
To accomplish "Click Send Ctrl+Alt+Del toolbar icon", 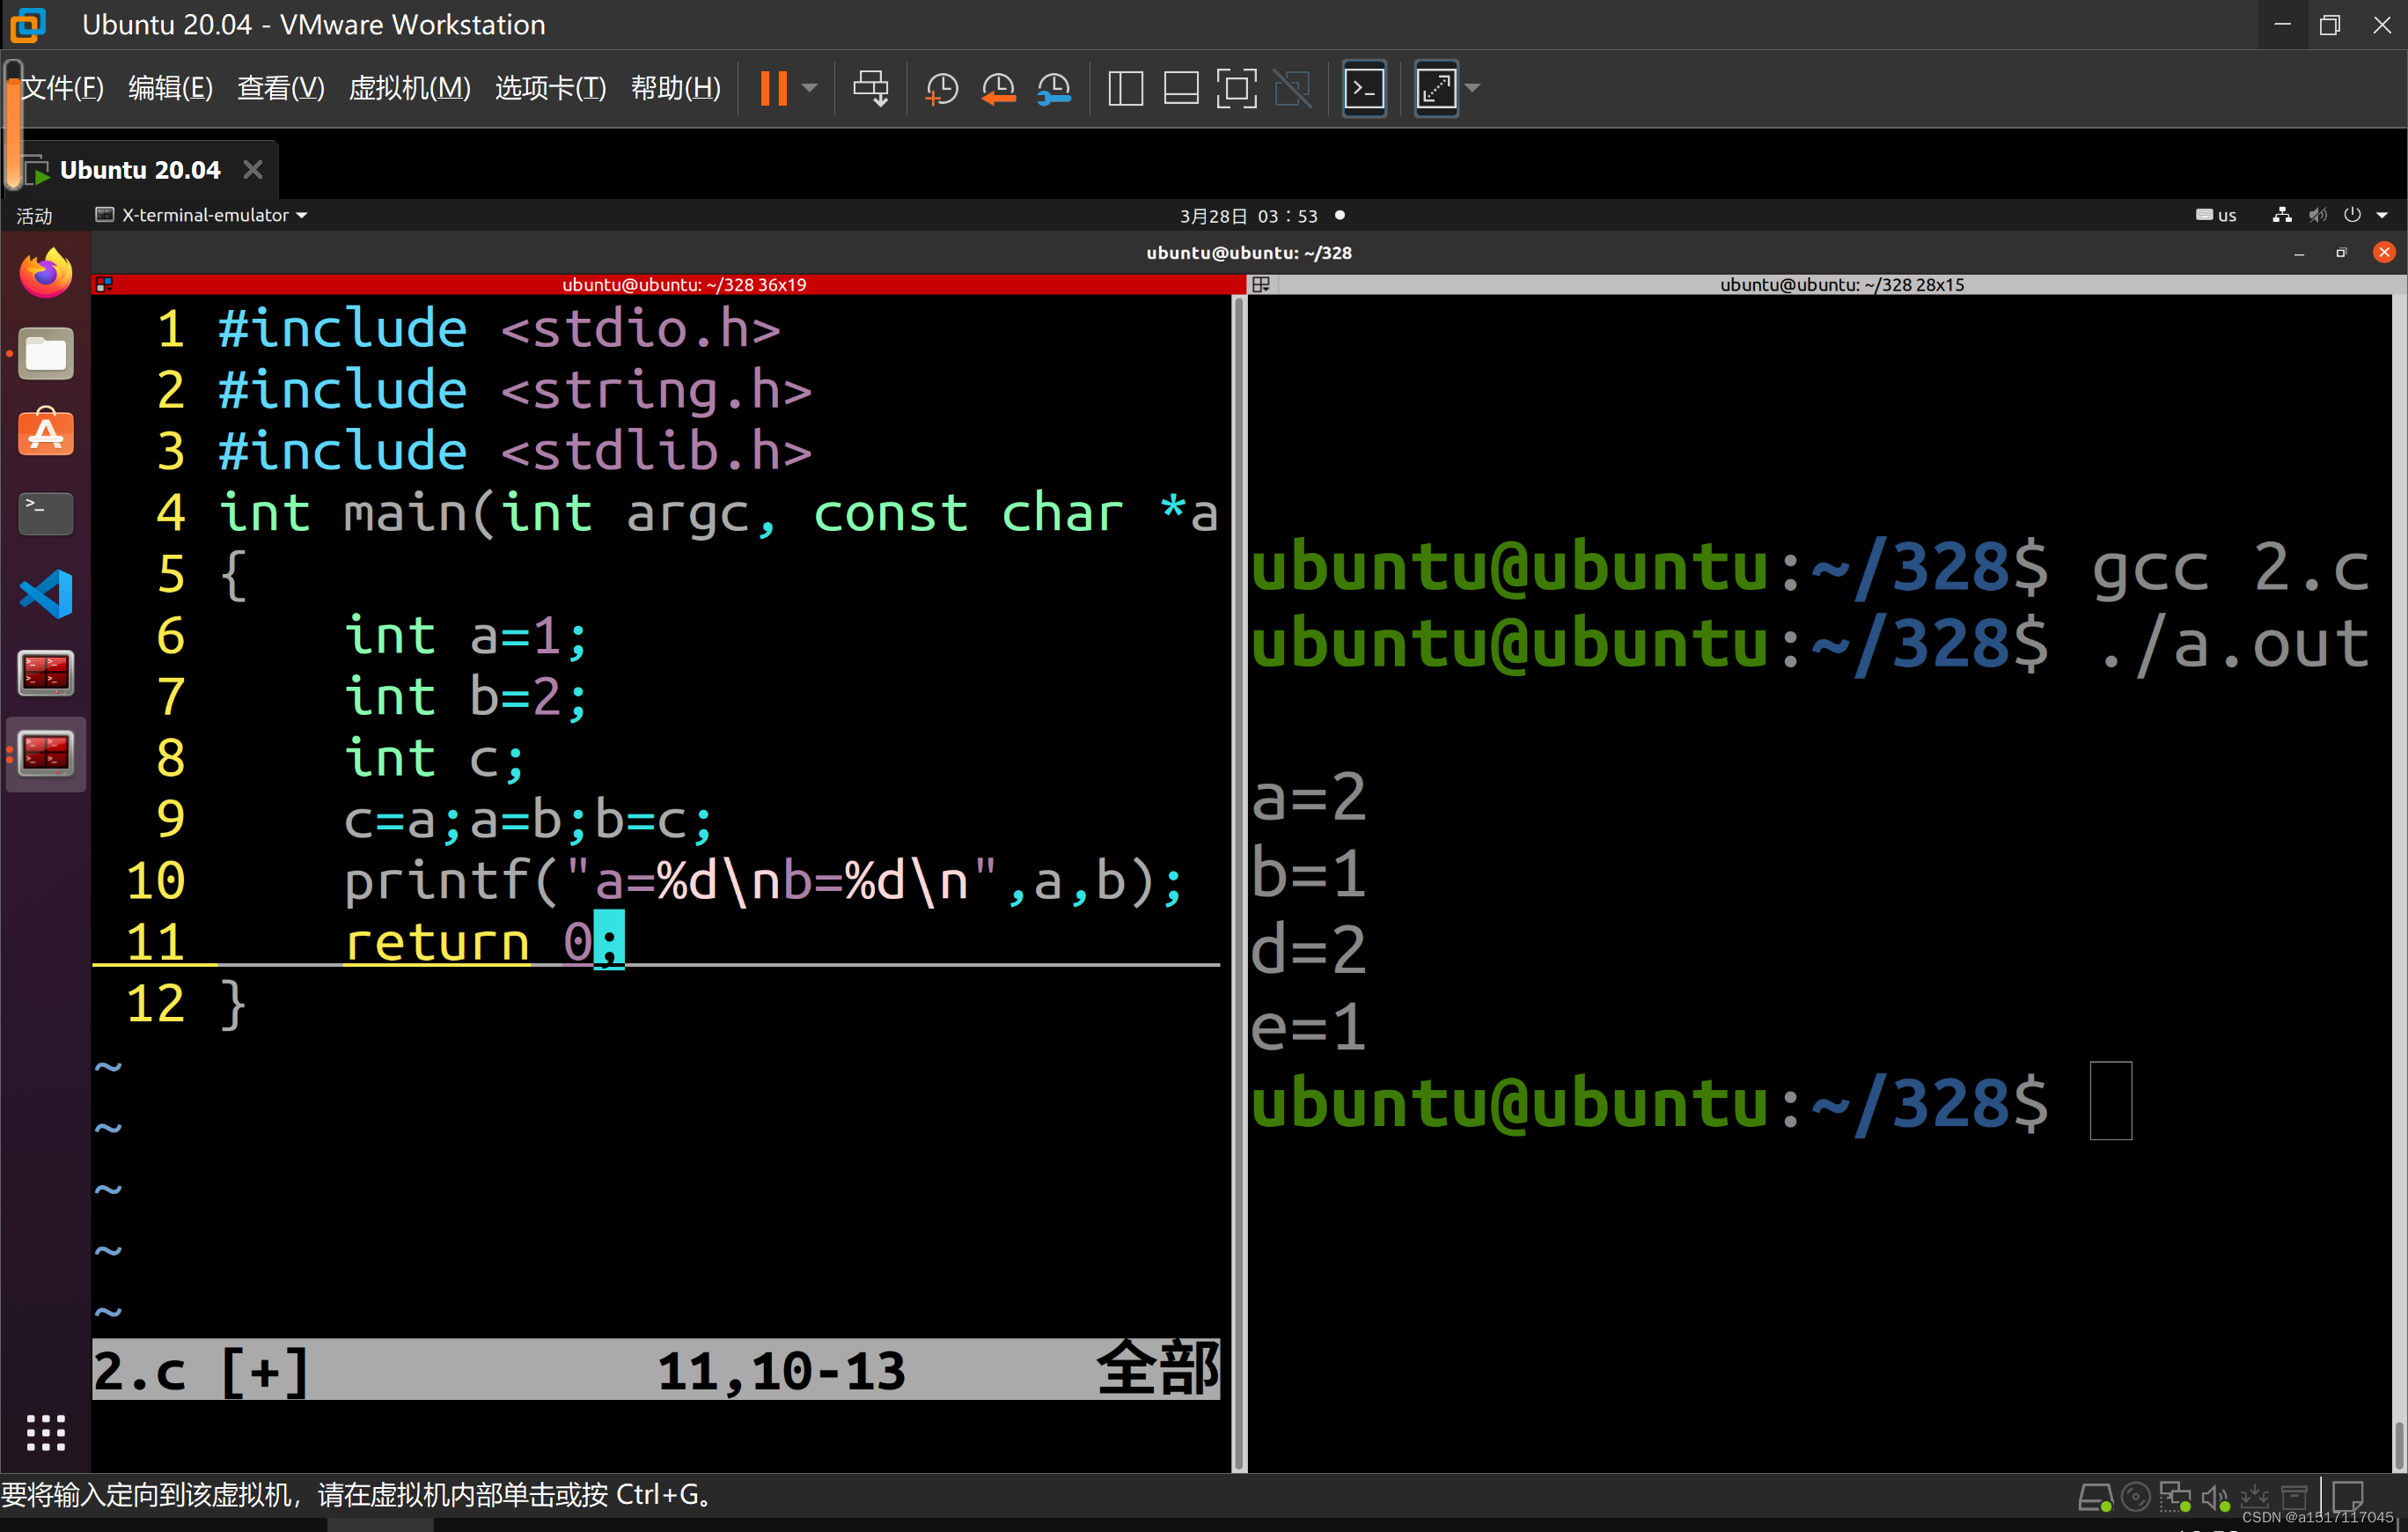I will click(x=870, y=88).
